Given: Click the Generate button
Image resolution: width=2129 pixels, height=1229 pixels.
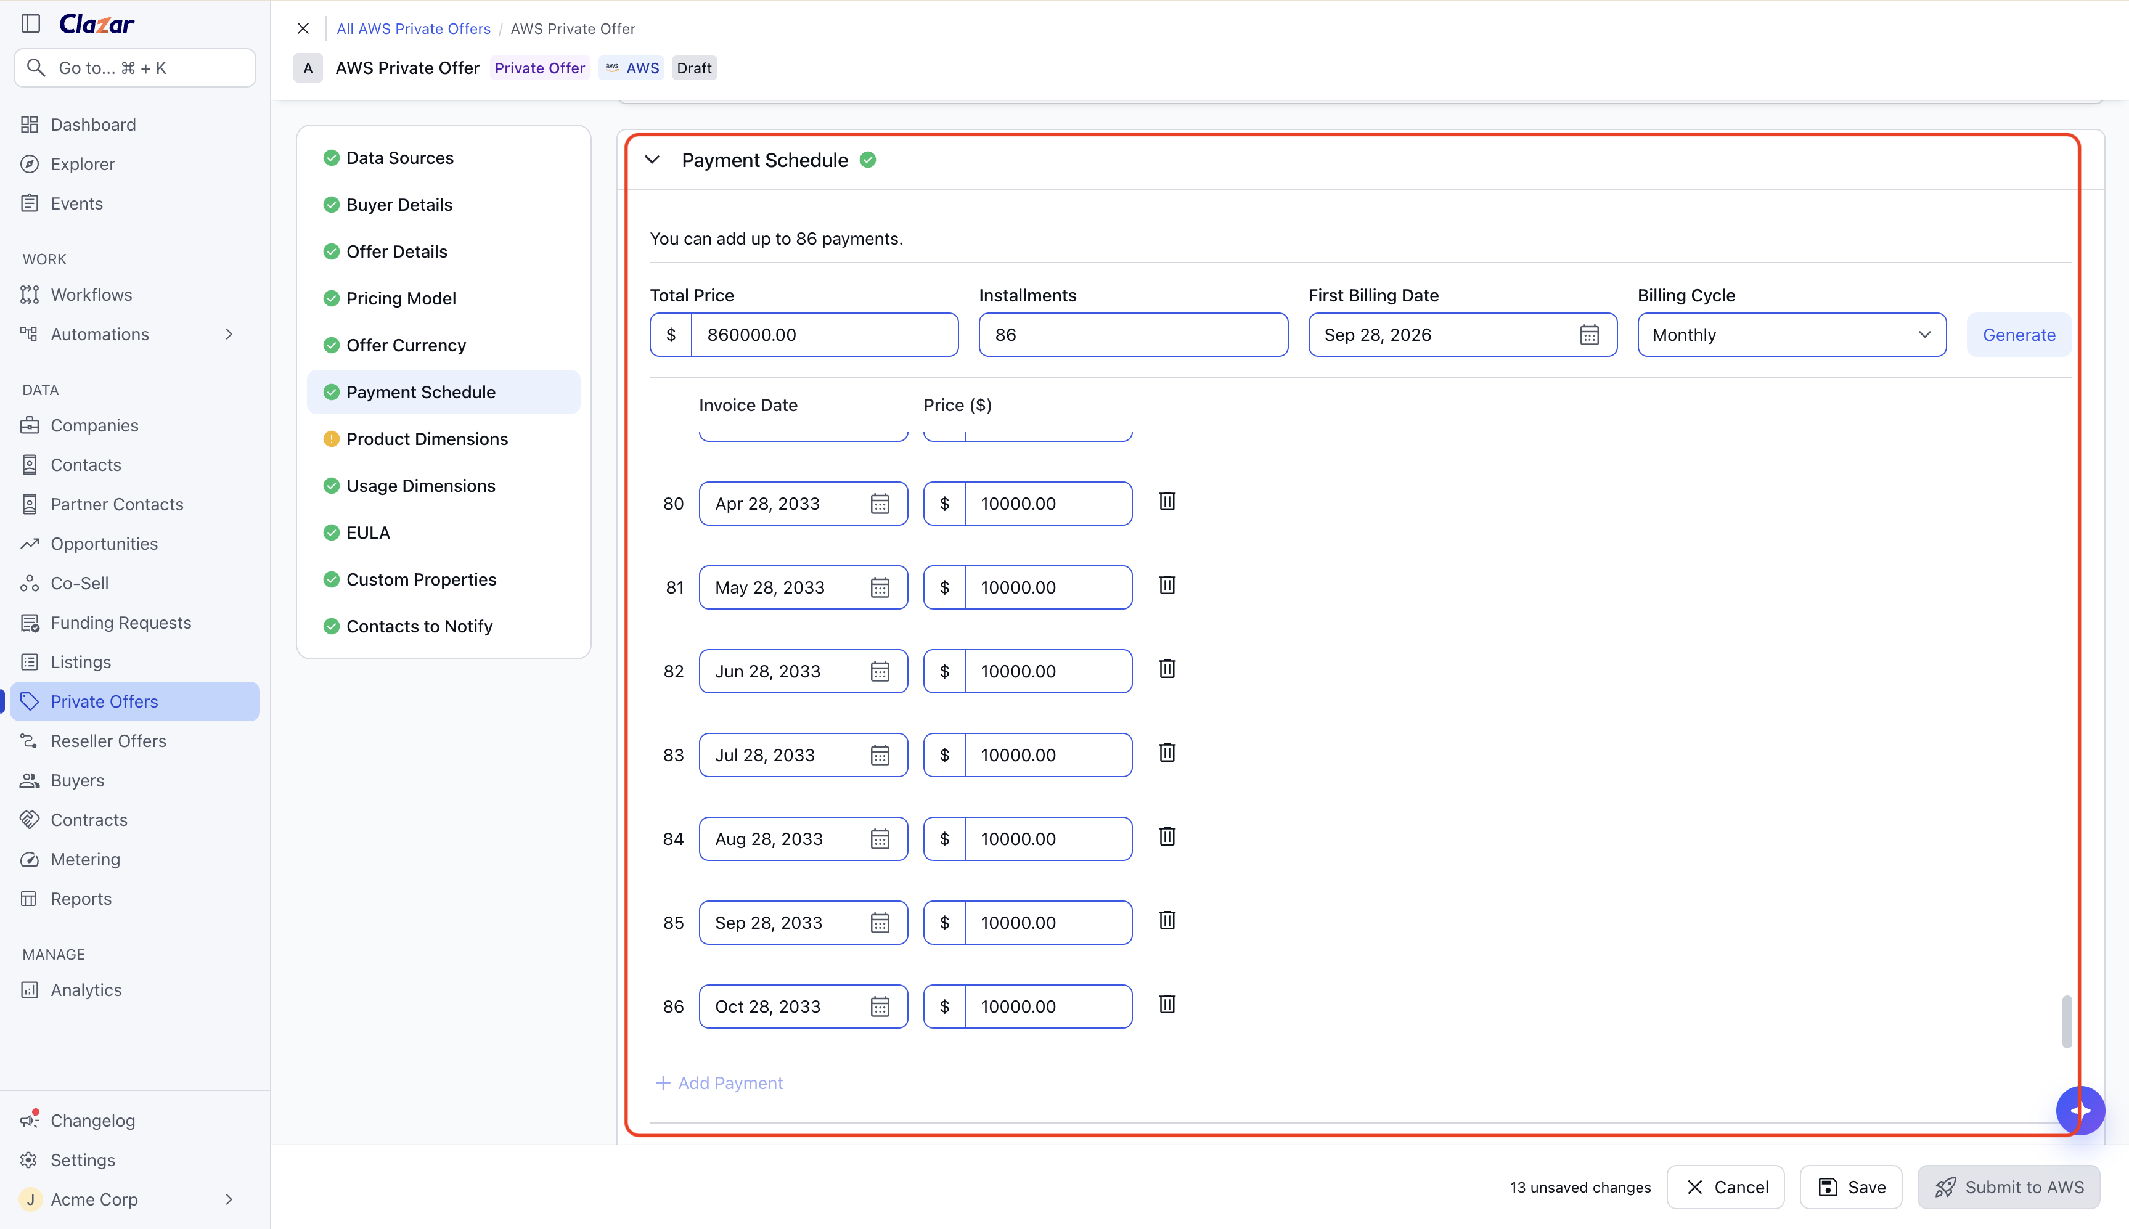Looking at the screenshot, I should [2019, 335].
